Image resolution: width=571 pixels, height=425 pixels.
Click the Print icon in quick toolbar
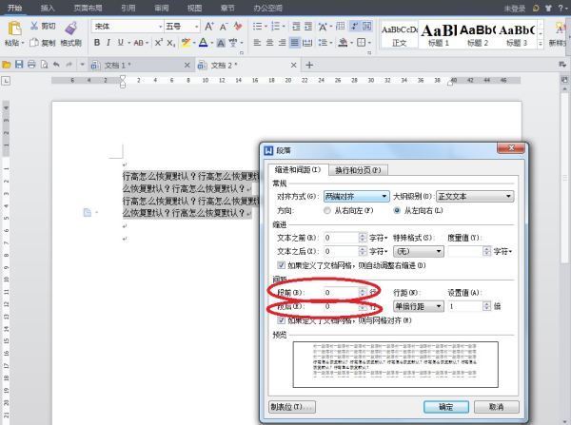pyautogui.click(x=31, y=65)
